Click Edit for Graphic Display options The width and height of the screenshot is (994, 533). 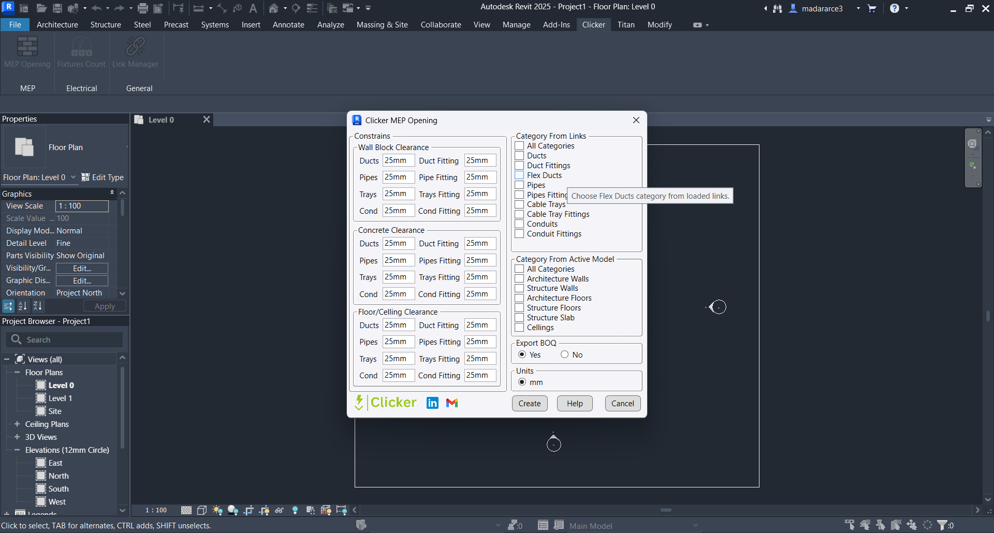(x=82, y=280)
